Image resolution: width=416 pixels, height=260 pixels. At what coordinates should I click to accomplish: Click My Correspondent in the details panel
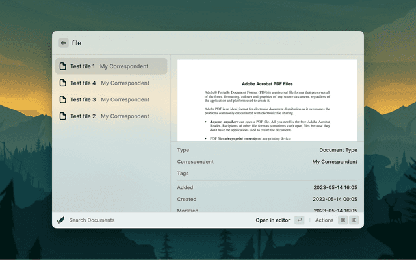pos(335,162)
